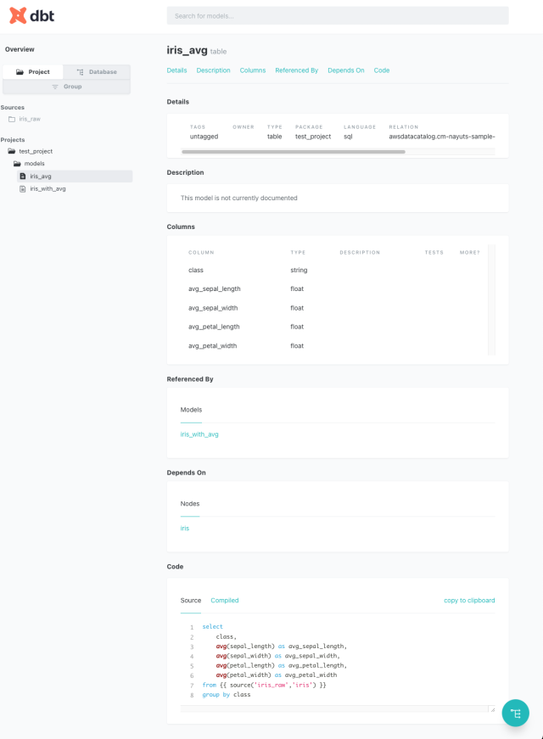543x739 pixels.
Task: Open the iris_with_avg referenced model link
Action: [199, 434]
